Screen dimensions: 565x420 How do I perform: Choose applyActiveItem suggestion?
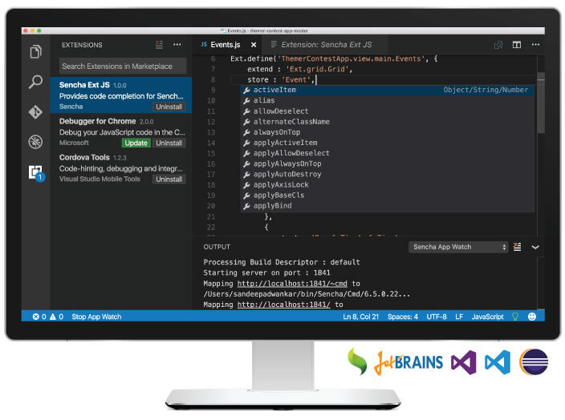(x=388, y=143)
